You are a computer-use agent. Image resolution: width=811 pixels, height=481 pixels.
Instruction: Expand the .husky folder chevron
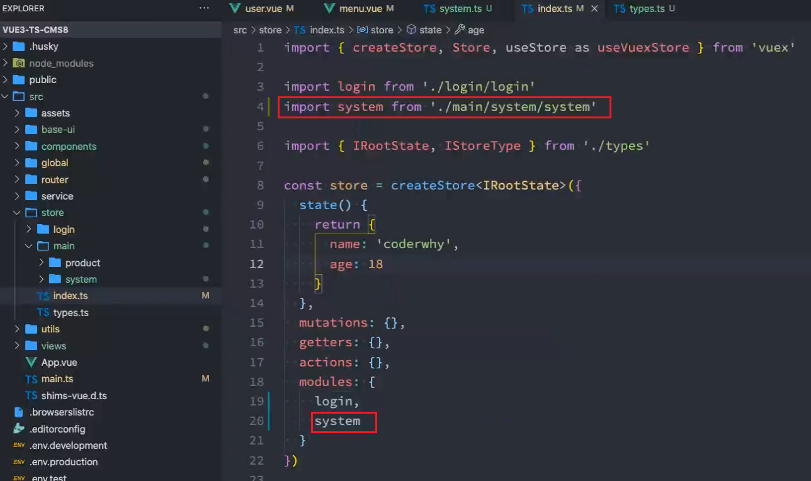coord(6,47)
